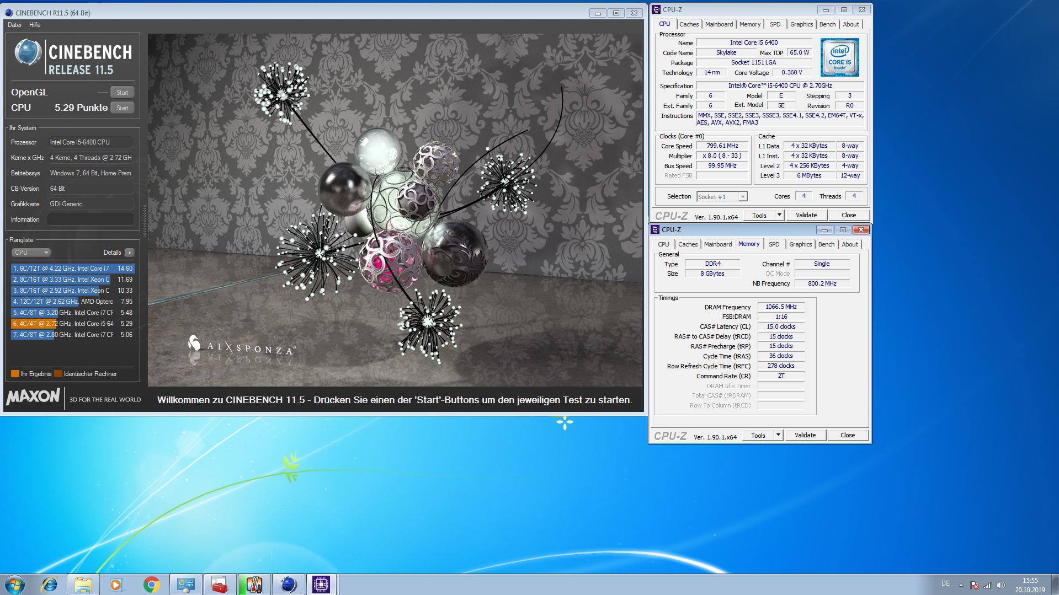Switch to CPU-Z via its purple taskbar icon
The width and height of the screenshot is (1059, 595).
321,585
